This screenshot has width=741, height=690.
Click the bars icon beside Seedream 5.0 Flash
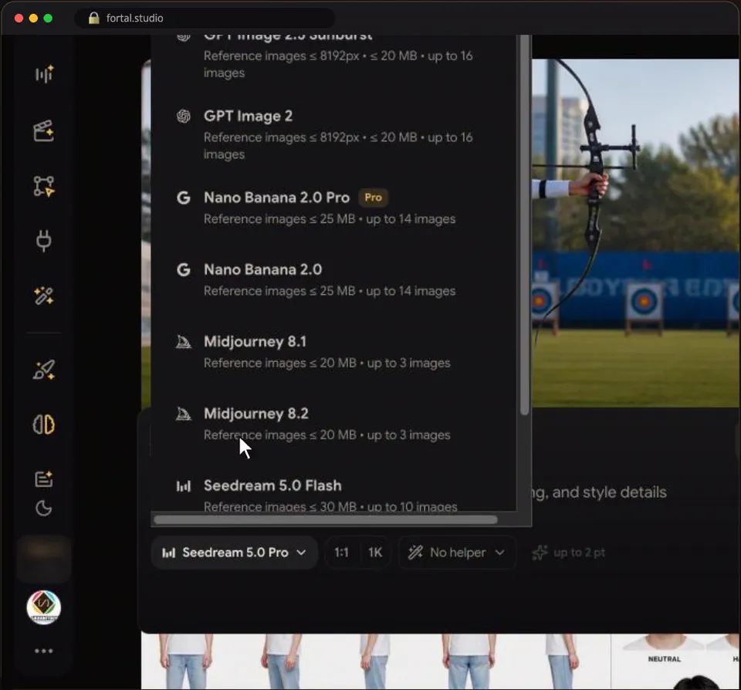184,485
